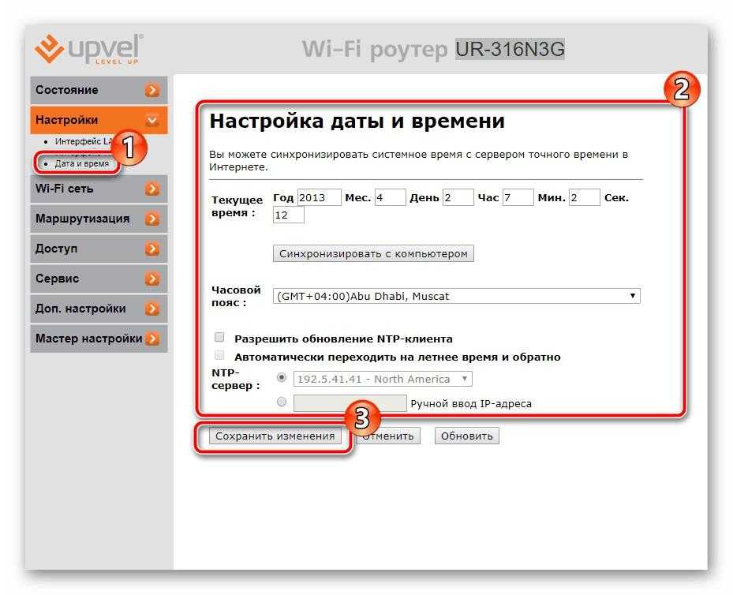Open the Wi-Fi сеть menu section

(x=65, y=189)
